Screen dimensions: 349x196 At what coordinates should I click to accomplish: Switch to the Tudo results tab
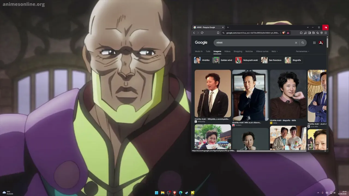coord(208,51)
